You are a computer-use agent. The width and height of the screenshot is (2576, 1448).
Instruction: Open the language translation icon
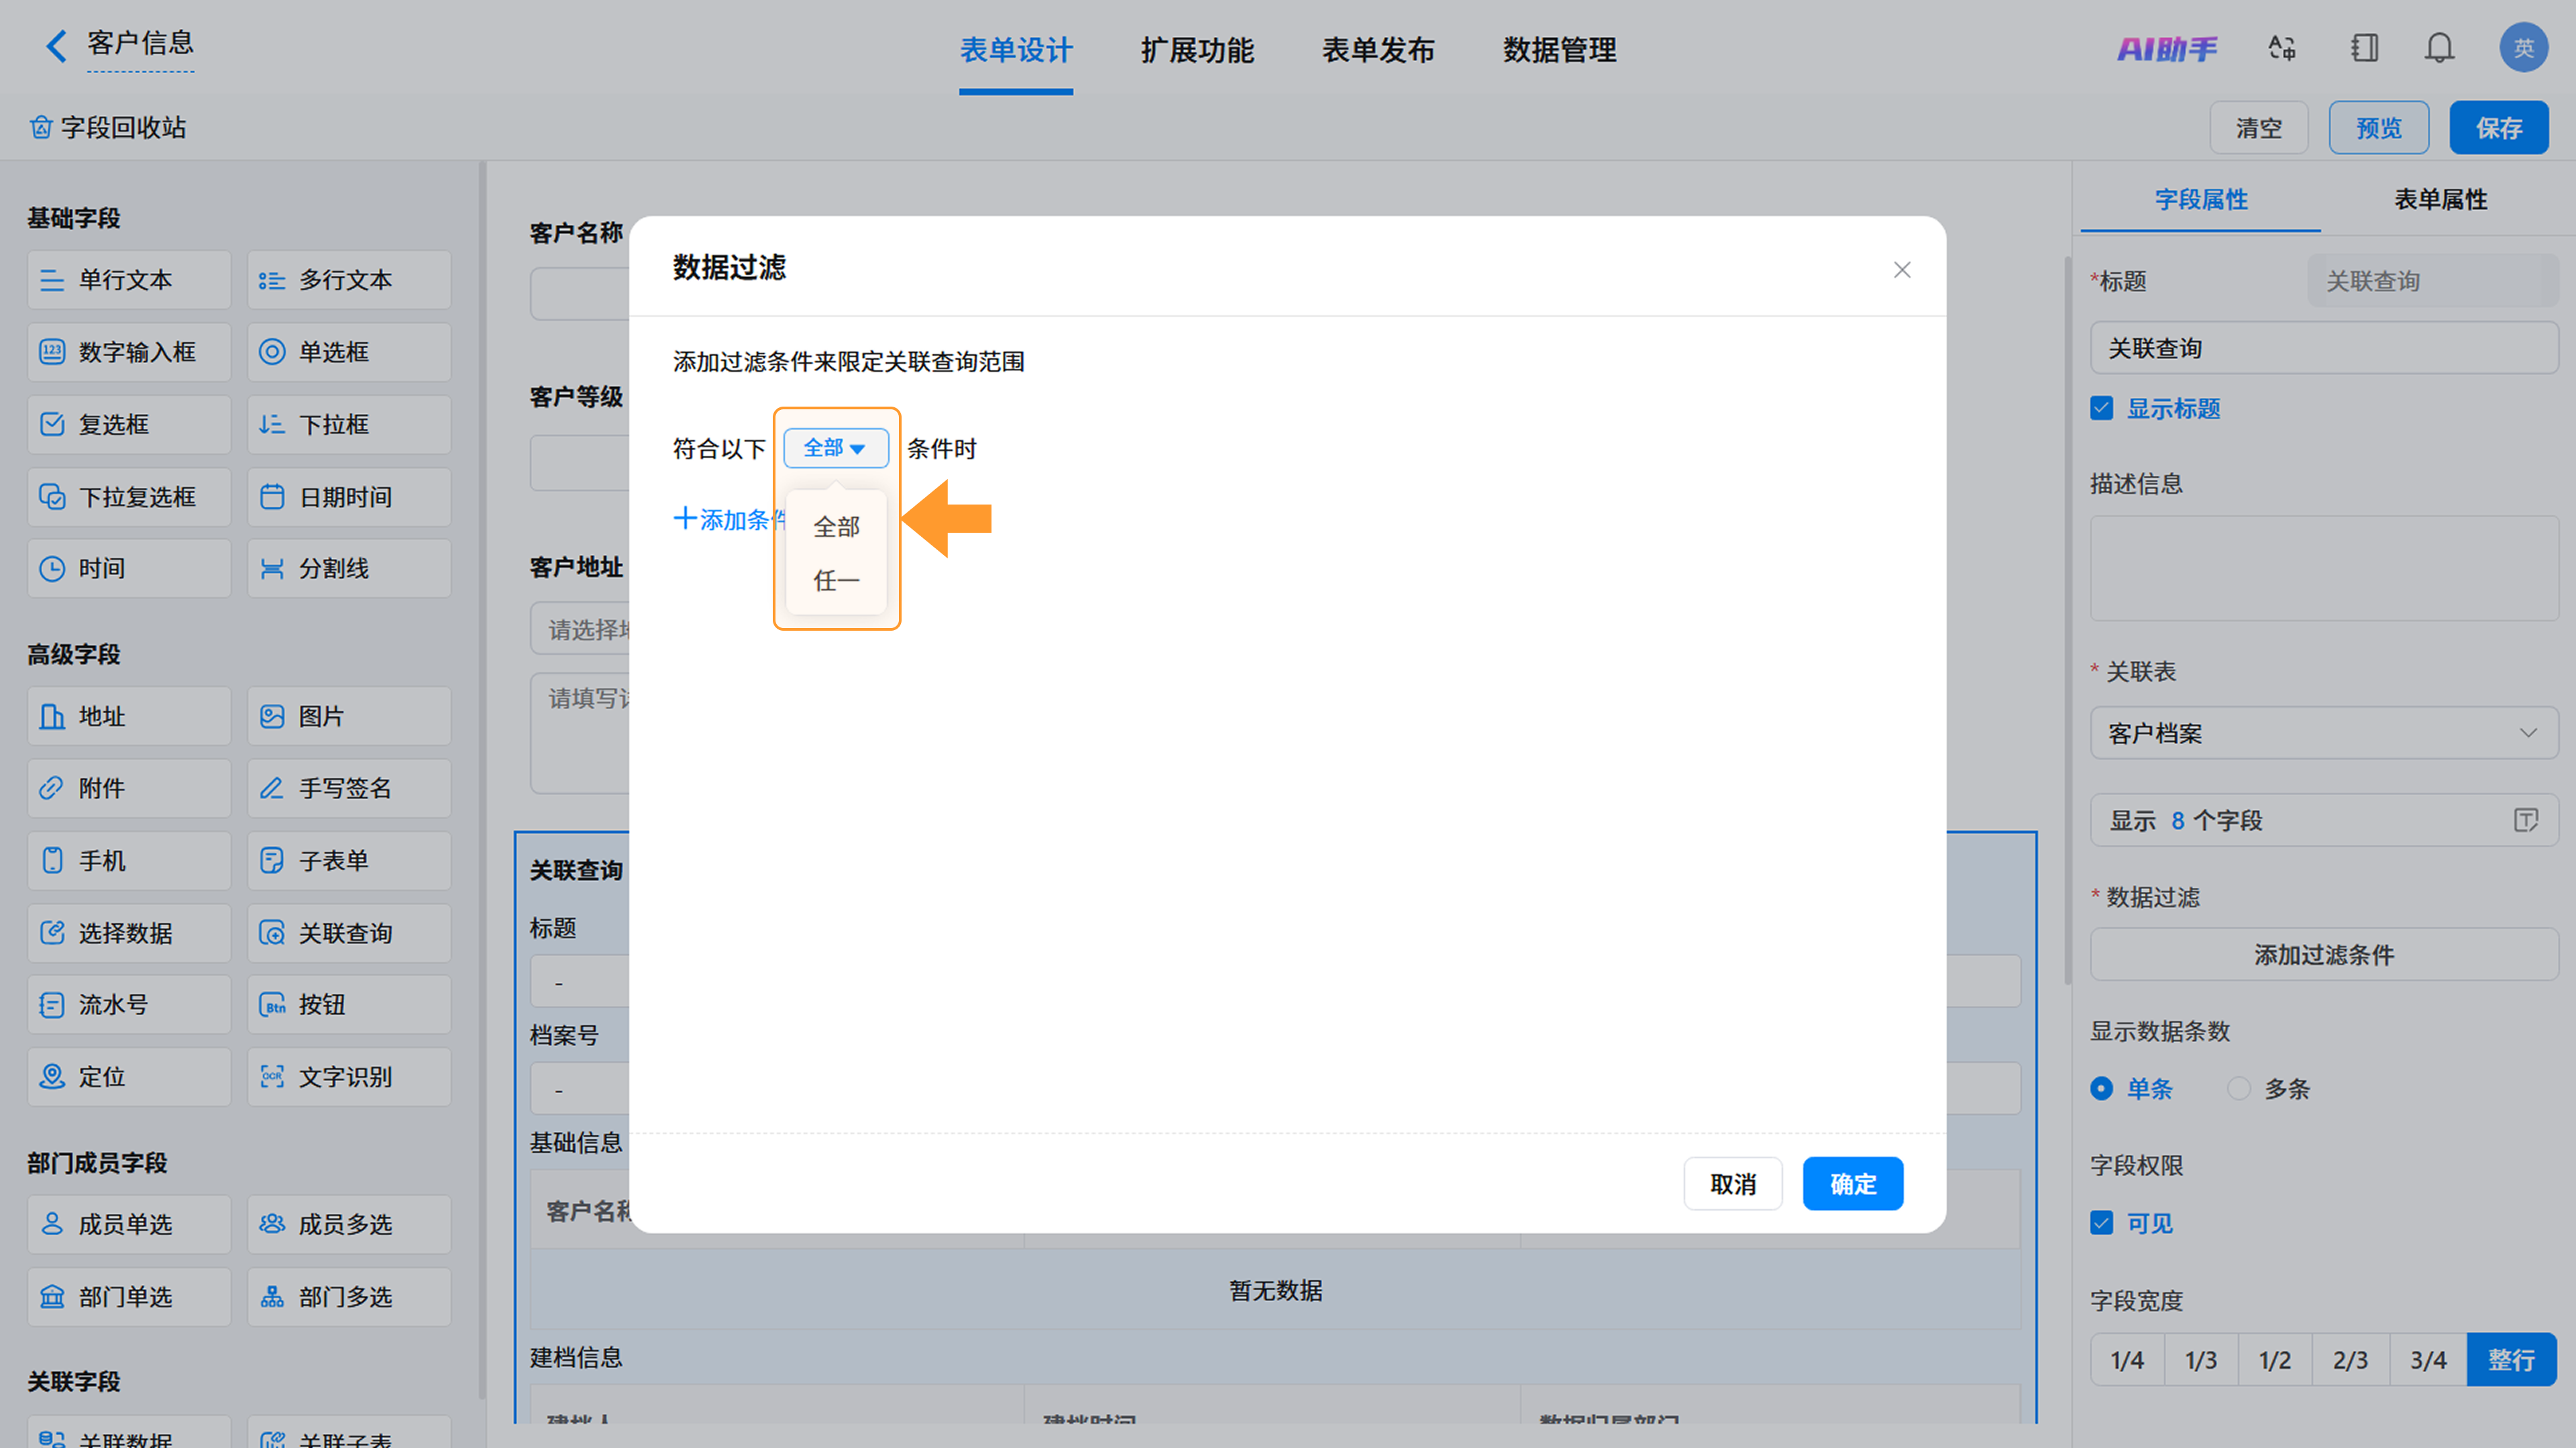click(2282, 48)
